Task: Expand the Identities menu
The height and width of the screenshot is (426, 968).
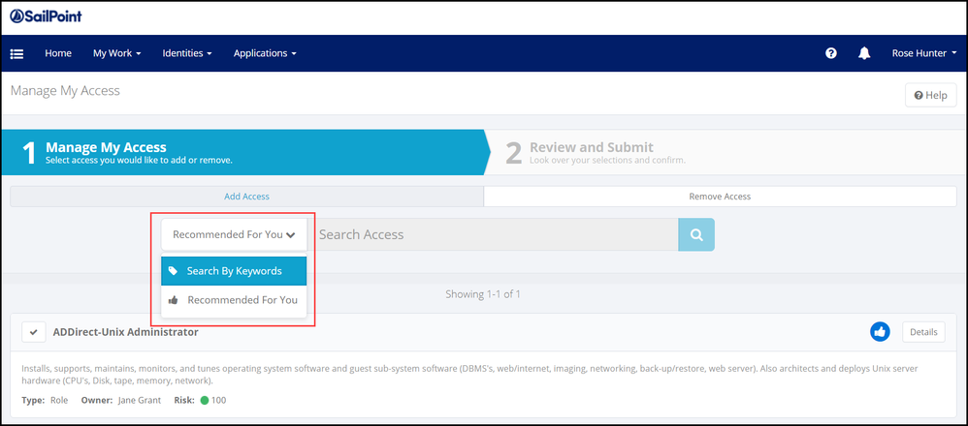Action: click(187, 53)
